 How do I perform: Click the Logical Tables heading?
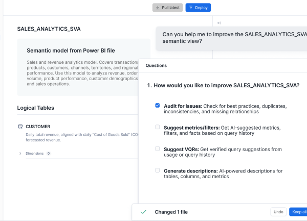[35, 108]
